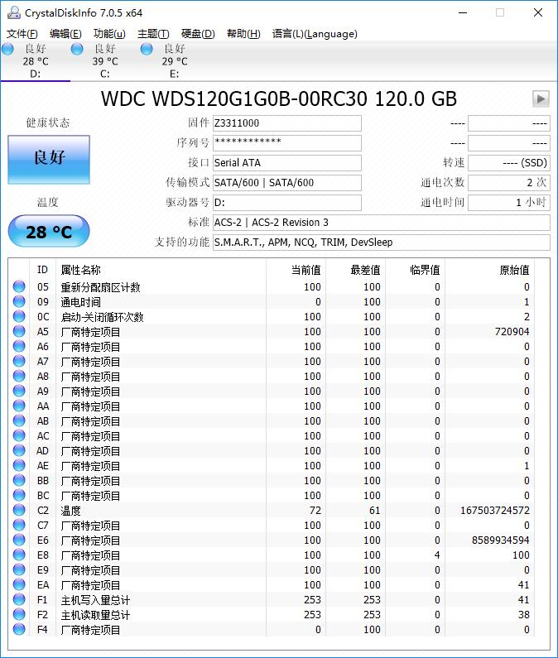Image resolution: width=558 pixels, height=658 pixels.
Task: Click the ACS-2 Revision 3 standard field
Action: 381,223
